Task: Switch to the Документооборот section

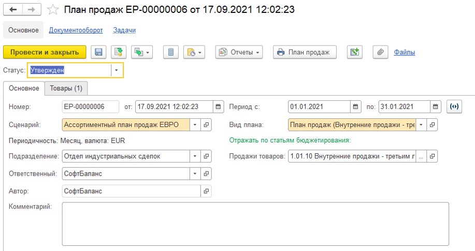Action: tap(76, 30)
